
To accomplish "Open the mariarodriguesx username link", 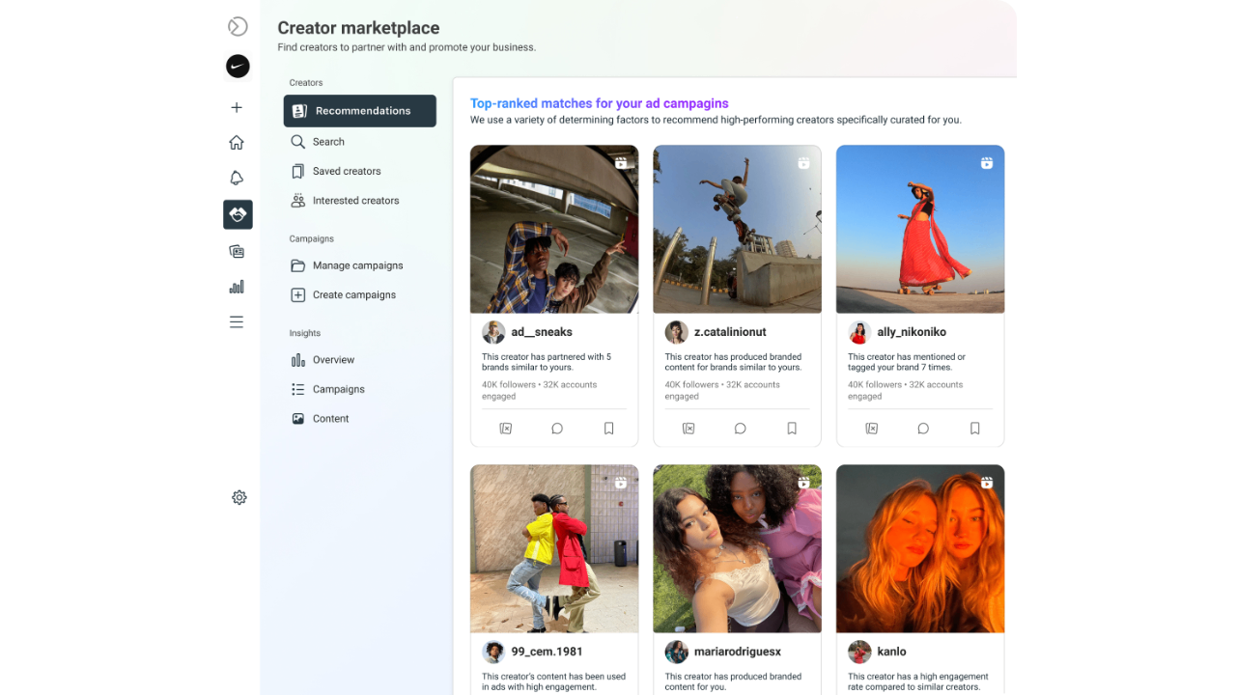I will 738,652.
